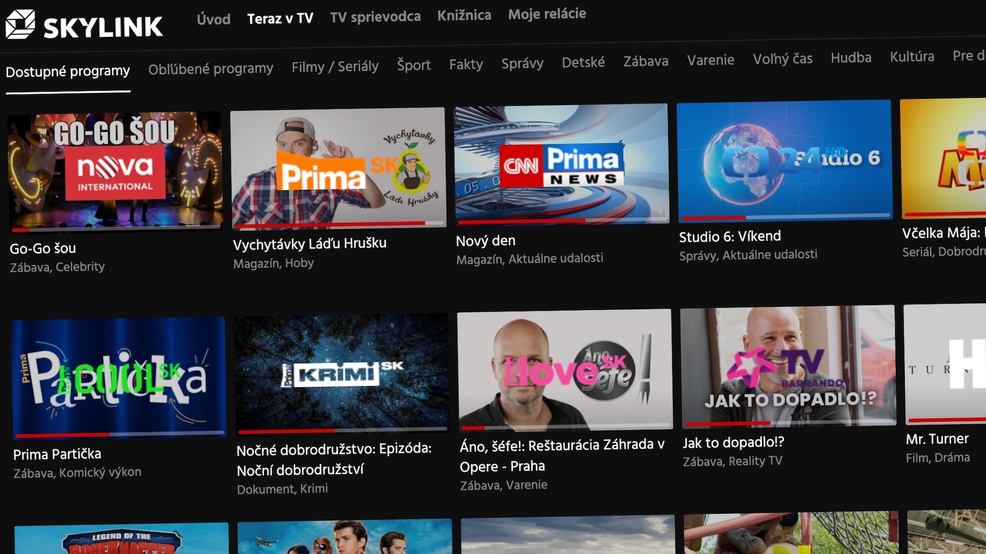The height and width of the screenshot is (554, 986).
Task: Click progress bar under Prima Partička
Action: click(x=119, y=434)
